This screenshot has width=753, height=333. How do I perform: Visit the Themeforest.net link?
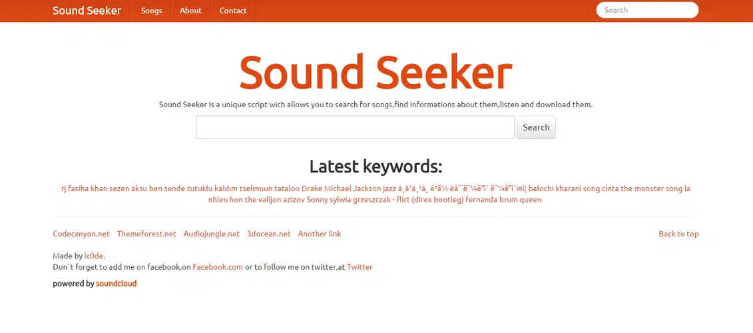[146, 234]
